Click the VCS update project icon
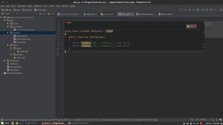Viewport: 223px width, 125px height. pos(203,10)
